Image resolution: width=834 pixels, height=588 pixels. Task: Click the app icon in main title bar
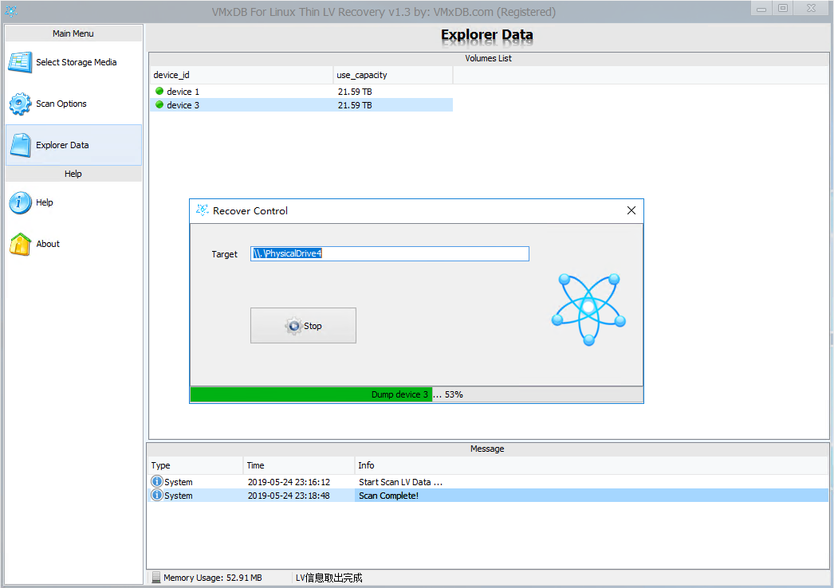click(10, 10)
